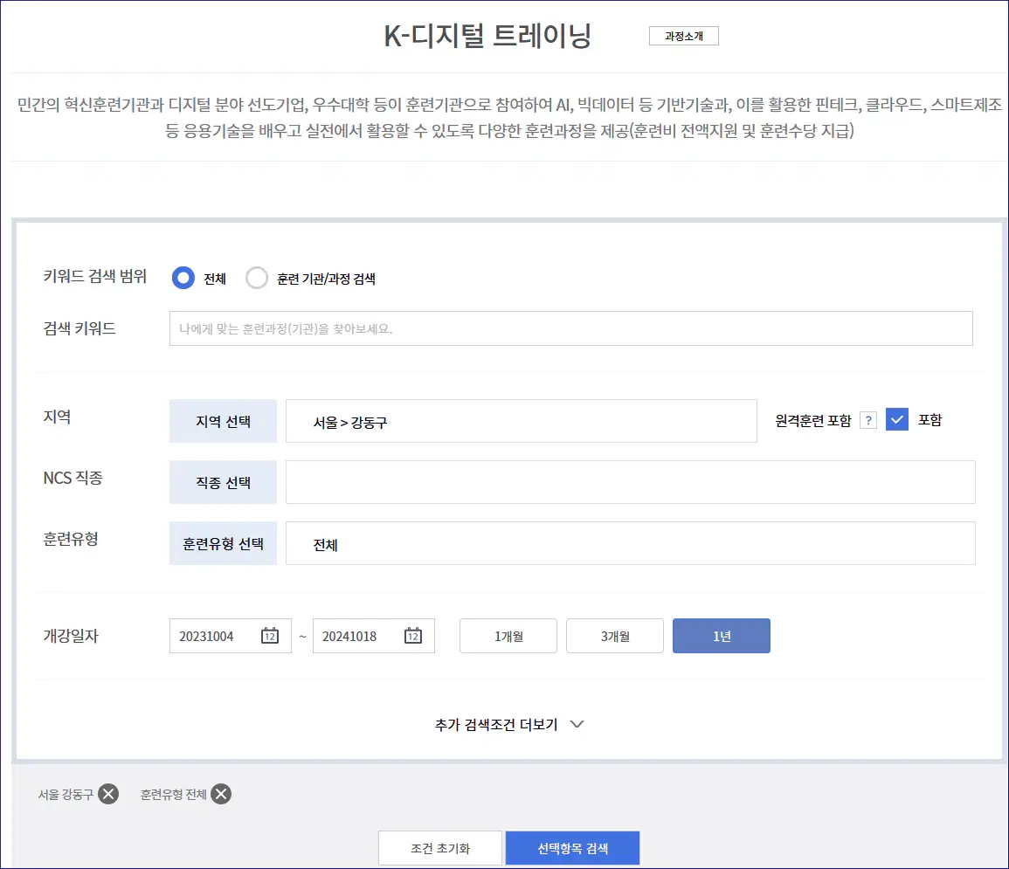Screen dimensions: 1009x869
Task: Select the 1개월 date range preset
Action: tap(508, 636)
